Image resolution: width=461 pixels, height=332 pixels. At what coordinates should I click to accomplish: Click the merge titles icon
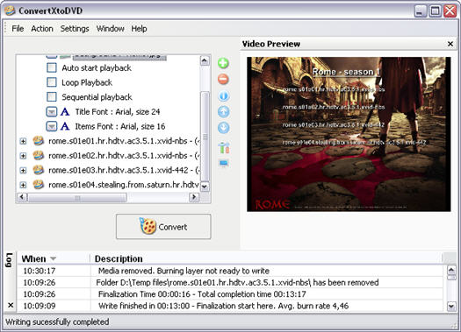tap(224, 147)
